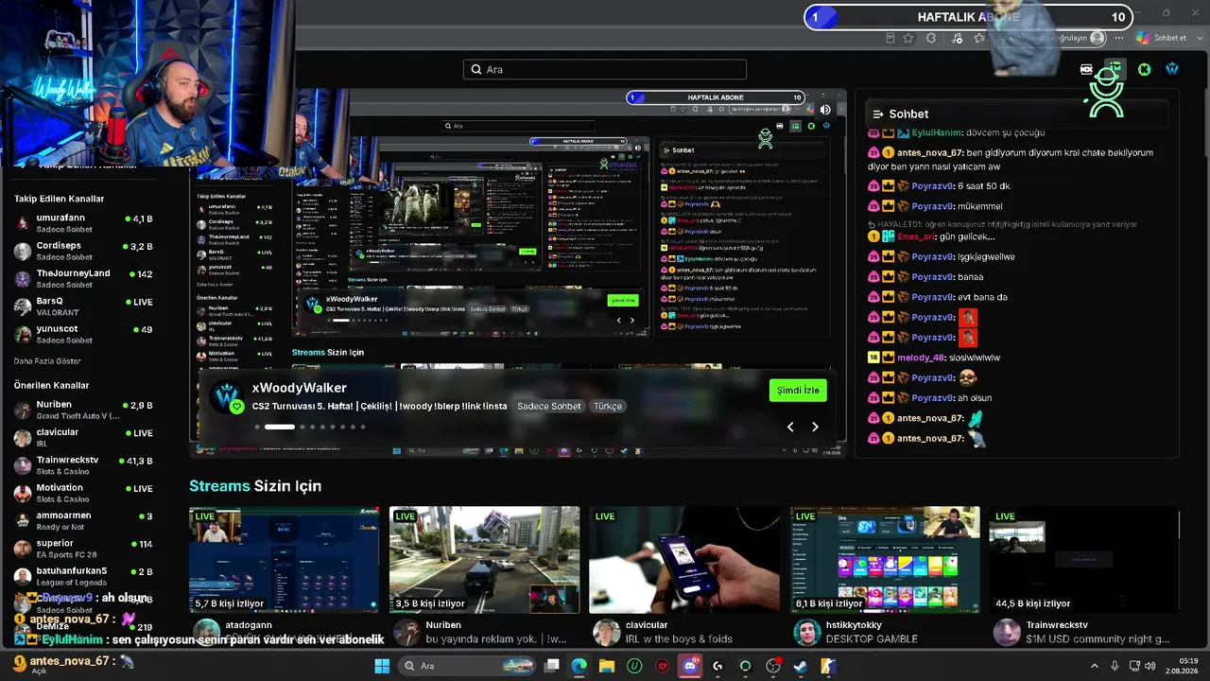The height and width of the screenshot is (681, 1210).
Task: Open the Windows Start menu
Action: click(382, 666)
